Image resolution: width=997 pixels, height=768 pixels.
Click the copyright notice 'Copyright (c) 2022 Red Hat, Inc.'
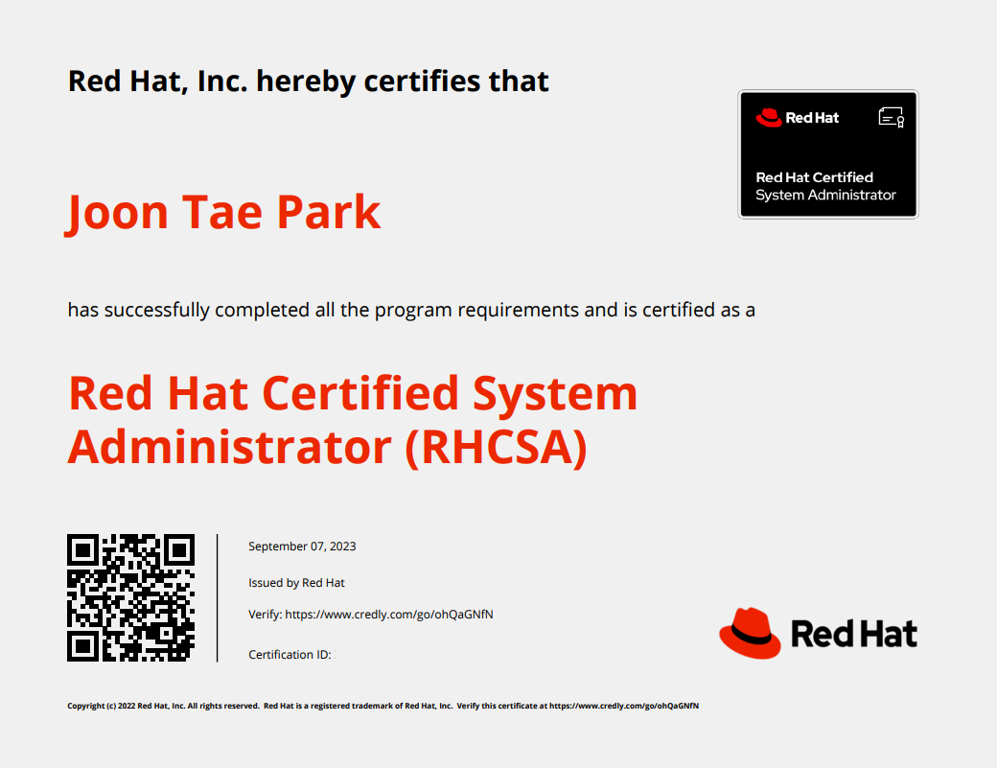pos(126,706)
